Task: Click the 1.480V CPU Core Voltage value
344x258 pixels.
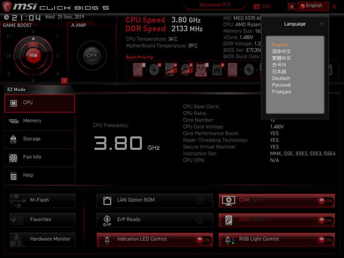Action: (x=277, y=127)
